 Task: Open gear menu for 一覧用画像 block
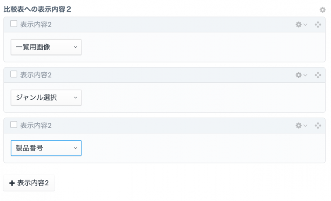(301, 25)
